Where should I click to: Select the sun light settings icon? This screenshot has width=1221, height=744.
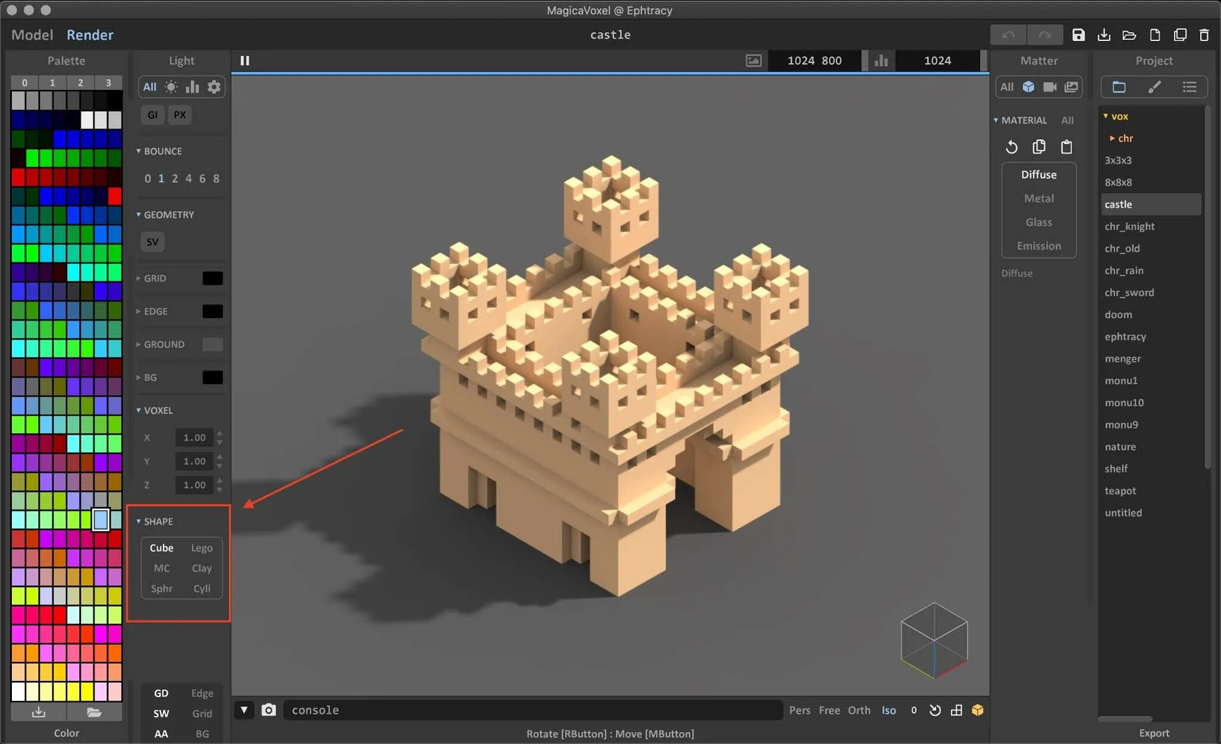pyautogui.click(x=171, y=87)
